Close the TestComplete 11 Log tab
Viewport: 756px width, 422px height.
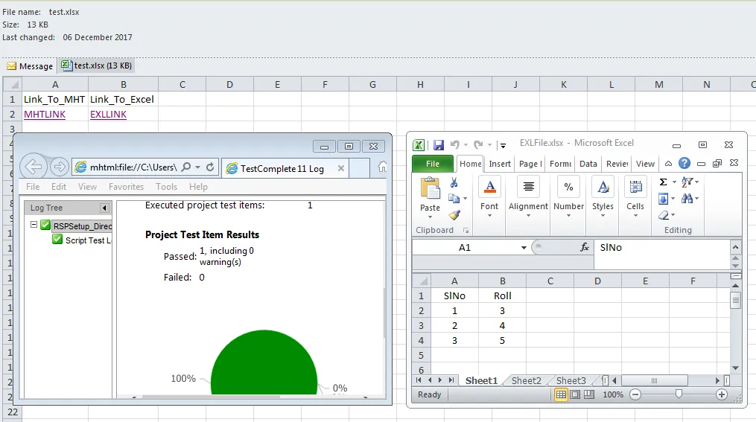click(x=341, y=168)
